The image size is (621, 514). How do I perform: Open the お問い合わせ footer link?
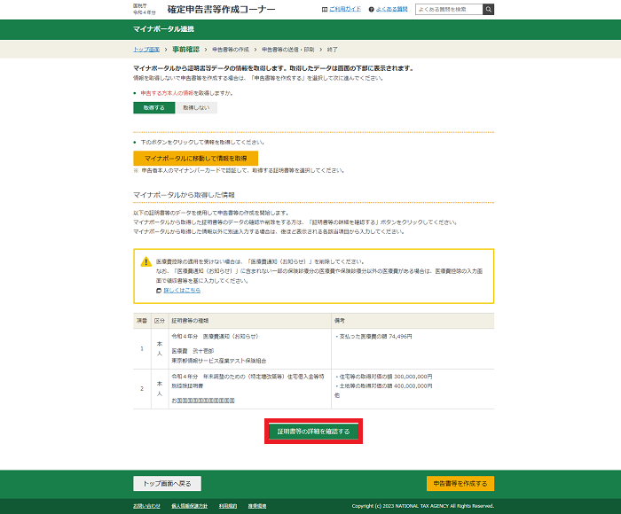(147, 506)
